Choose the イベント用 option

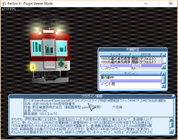pyautogui.click(x=131, y=84)
